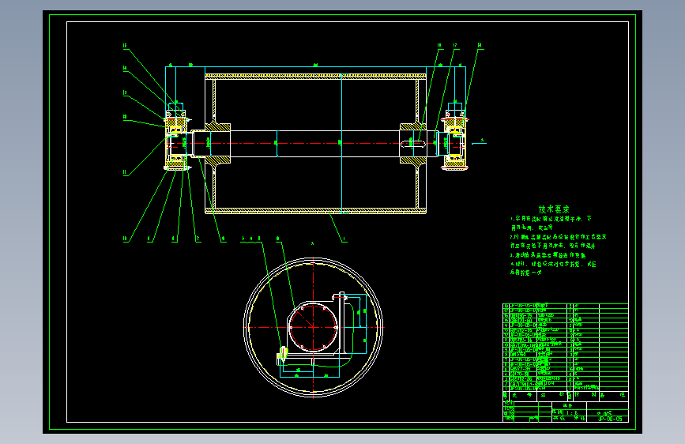Select part balloon number 15
This screenshot has width=685, height=444.
pos(125,46)
